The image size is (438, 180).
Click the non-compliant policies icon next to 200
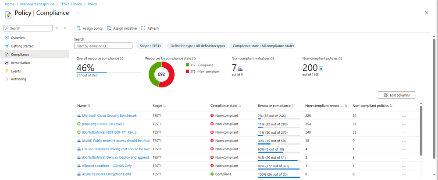point(321,69)
